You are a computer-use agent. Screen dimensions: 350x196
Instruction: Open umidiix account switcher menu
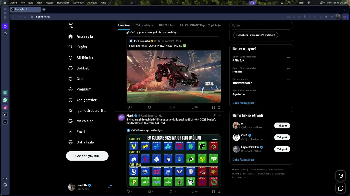90,187
